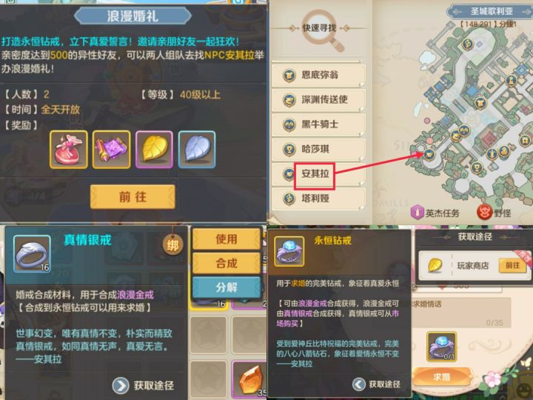Tap the silver leaf reward icon
The height and width of the screenshot is (400, 533).
pyautogui.click(x=197, y=150)
